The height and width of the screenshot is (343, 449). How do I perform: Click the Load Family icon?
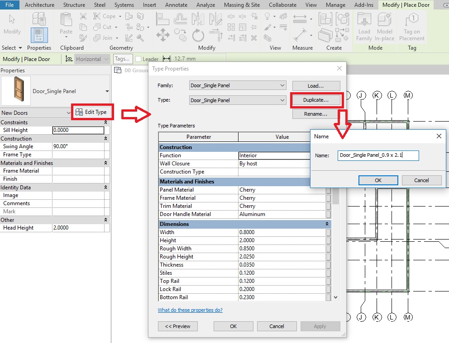(364, 20)
